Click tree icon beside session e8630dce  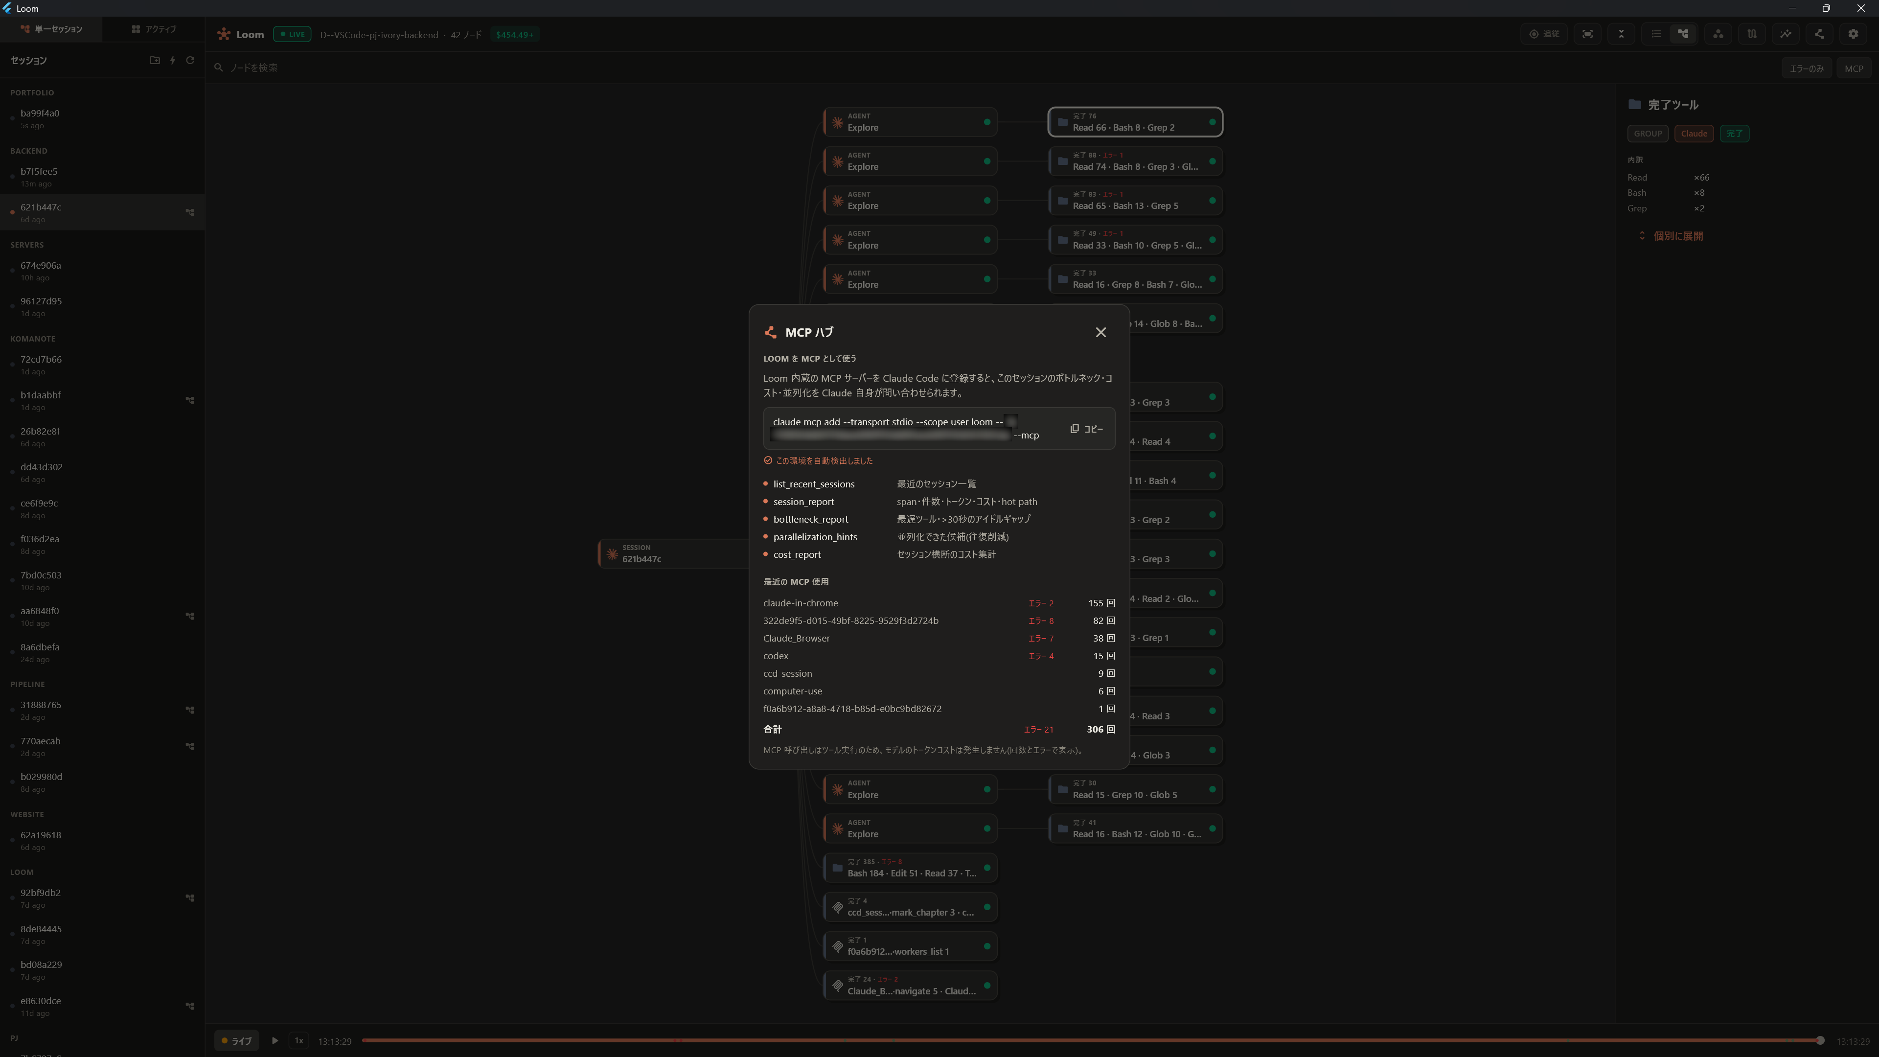tap(190, 1006)
